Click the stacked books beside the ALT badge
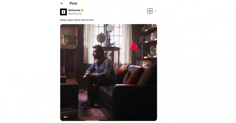The image size is (236, 123). click(x=69, y=112)
